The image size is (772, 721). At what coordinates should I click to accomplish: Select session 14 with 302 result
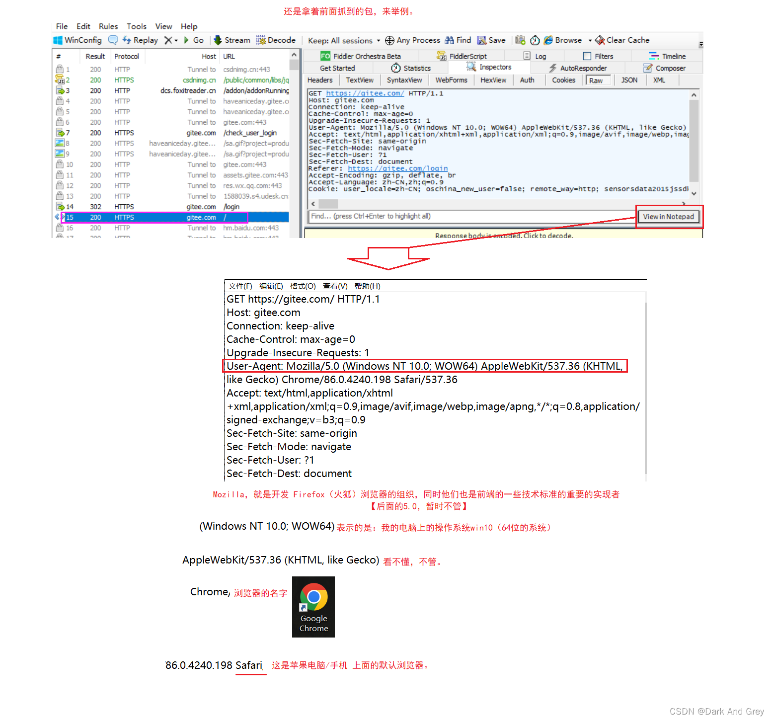171,207
